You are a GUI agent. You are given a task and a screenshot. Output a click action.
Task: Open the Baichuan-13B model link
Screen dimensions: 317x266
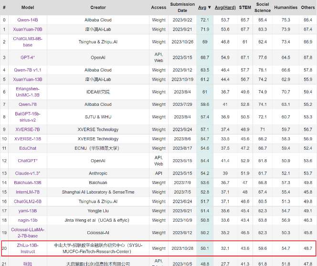pos(27,183)
